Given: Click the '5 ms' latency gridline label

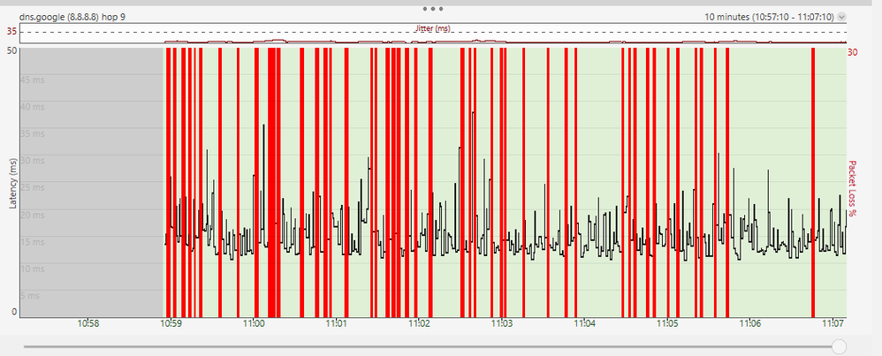Looking at the screenshot, I should coord(30,296).
